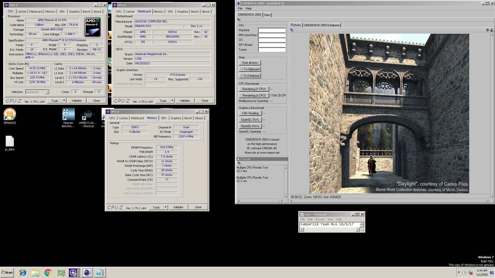Screen dimensions: 495x278
Task: Click the disconnected network tray icon
Action: (471, 273)
